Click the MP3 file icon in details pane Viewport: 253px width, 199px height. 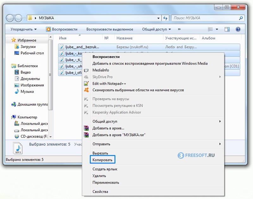(x=18, y=148)
